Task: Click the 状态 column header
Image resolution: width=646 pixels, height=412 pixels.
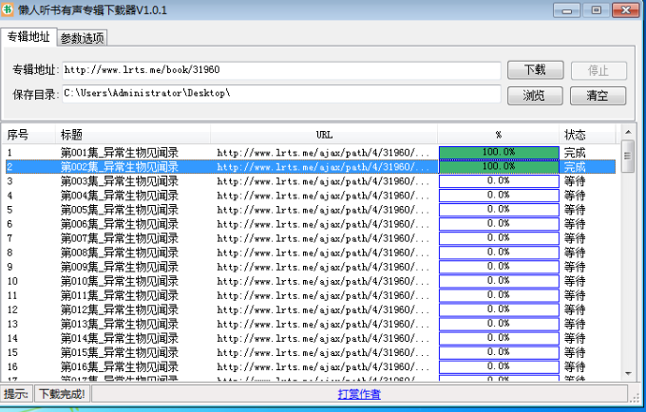Action: (x=576, y=135)
